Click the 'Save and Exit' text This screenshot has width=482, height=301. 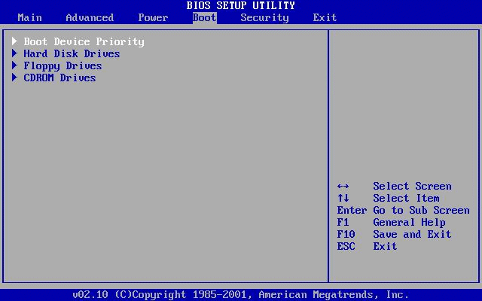click(x=412, y=234)
